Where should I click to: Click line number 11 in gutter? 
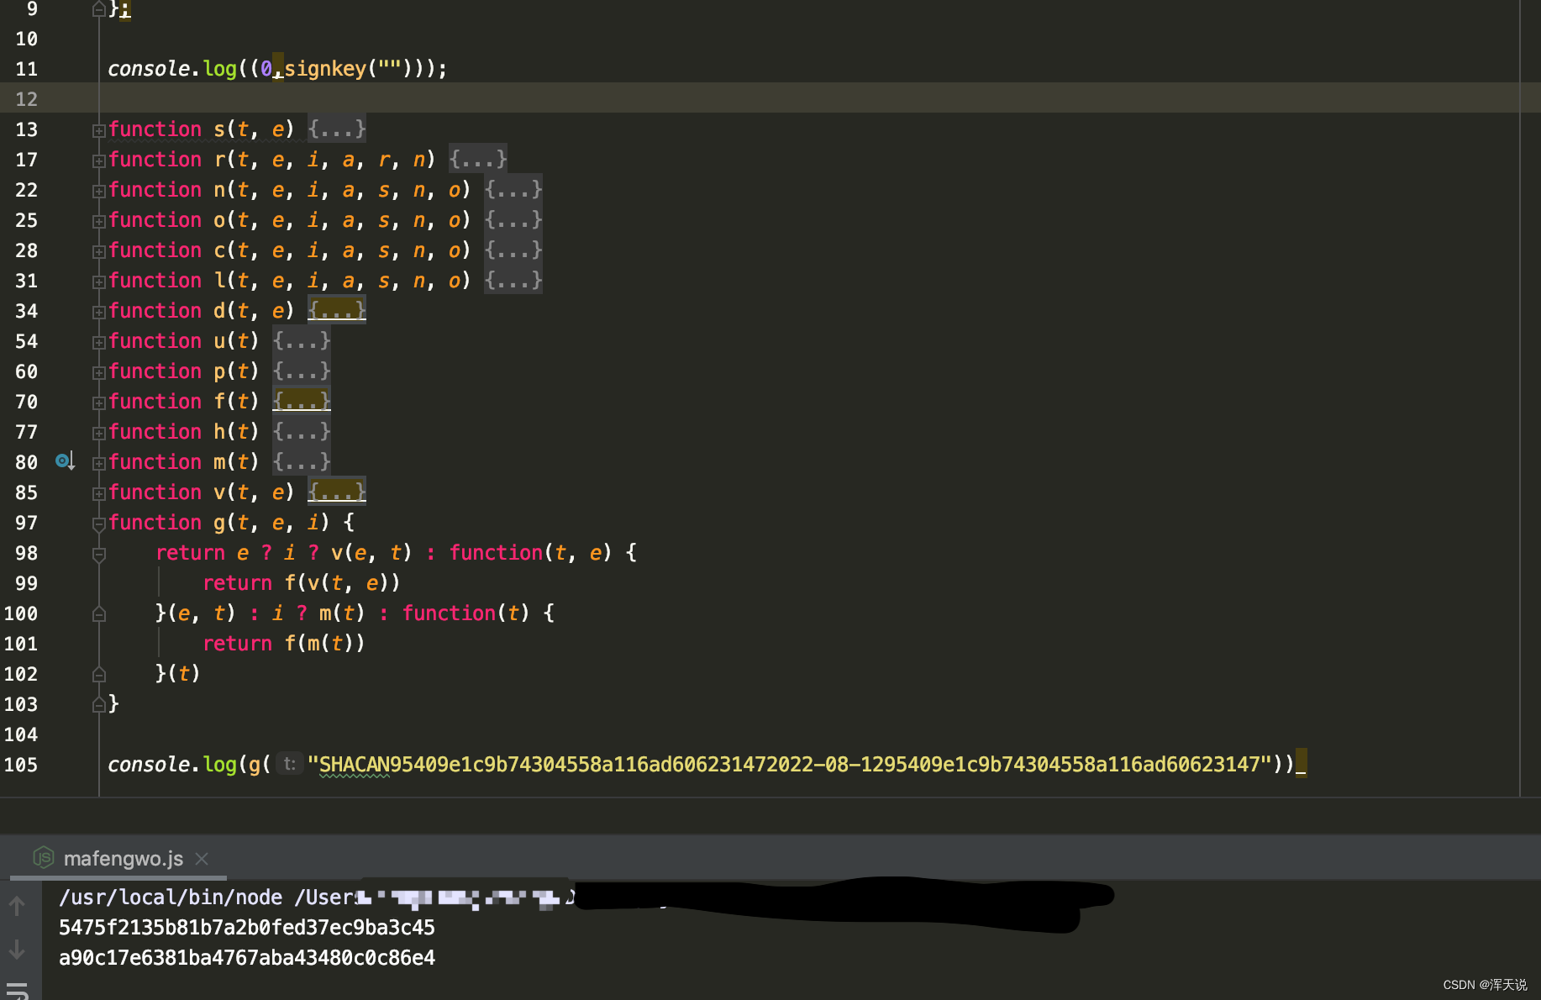coord(26,69)
